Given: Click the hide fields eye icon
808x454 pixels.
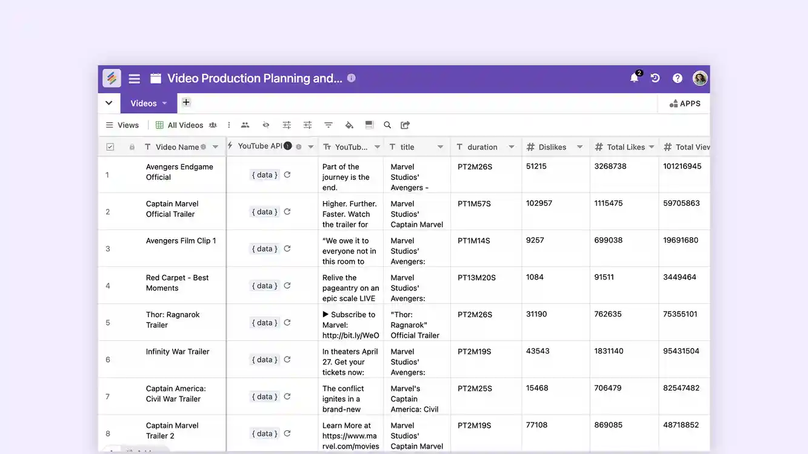Looking at the screenshot, I should pos(265,125).
